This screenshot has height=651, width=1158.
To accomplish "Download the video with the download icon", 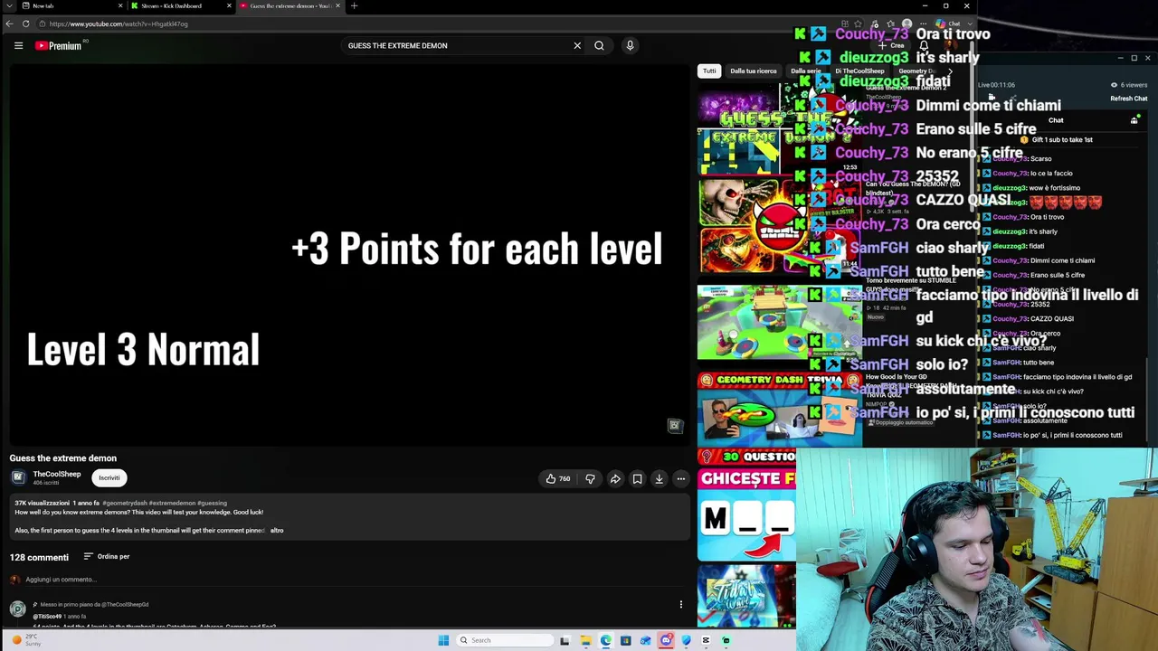I will (x=659, y=478).
